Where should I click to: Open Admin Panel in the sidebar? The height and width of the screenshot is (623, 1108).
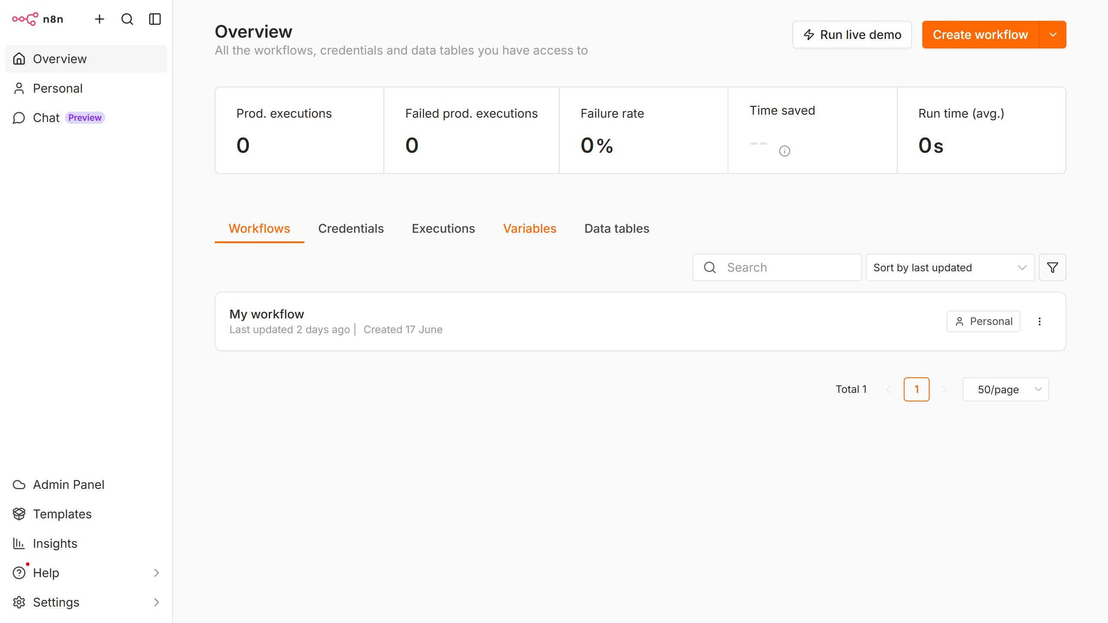[86, 485]
